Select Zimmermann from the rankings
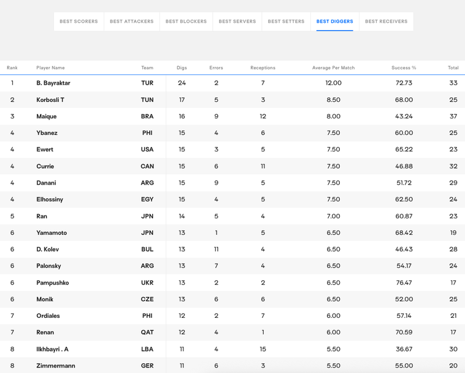The width and height of the screenshot is (465, 373). 56,366
